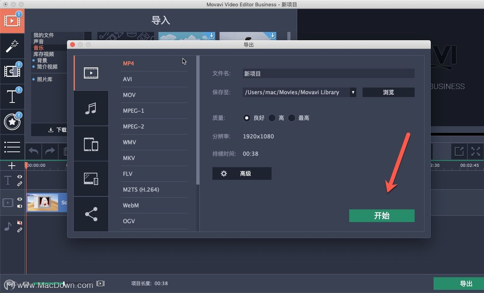Select 高 quality radio button

point(272,118)
